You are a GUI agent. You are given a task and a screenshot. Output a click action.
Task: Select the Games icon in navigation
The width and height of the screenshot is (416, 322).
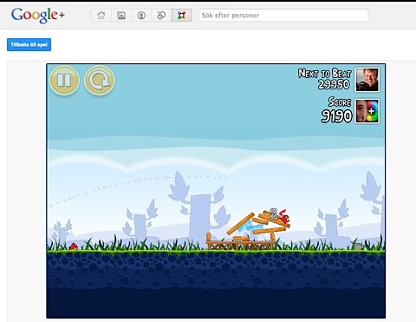click(x=181, y=16)
